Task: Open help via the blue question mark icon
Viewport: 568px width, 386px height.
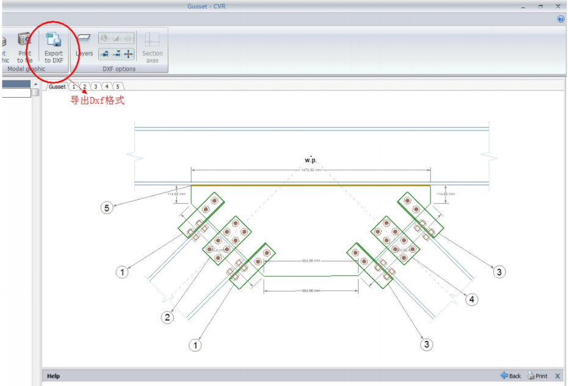Action: point(561,19)
